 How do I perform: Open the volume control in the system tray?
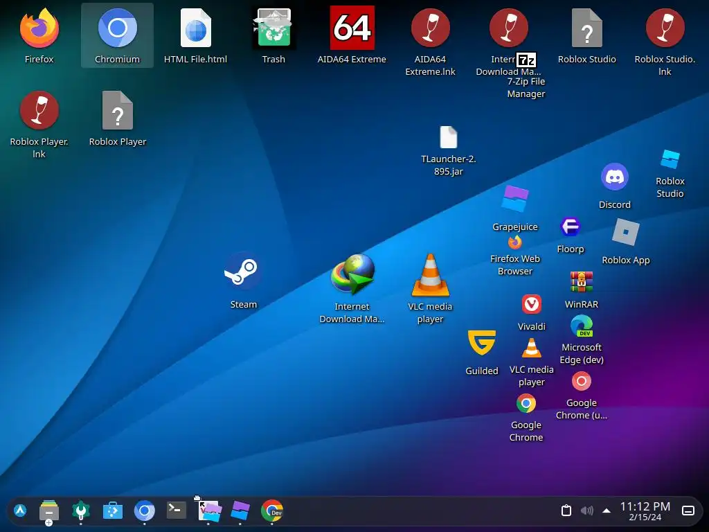586,511
